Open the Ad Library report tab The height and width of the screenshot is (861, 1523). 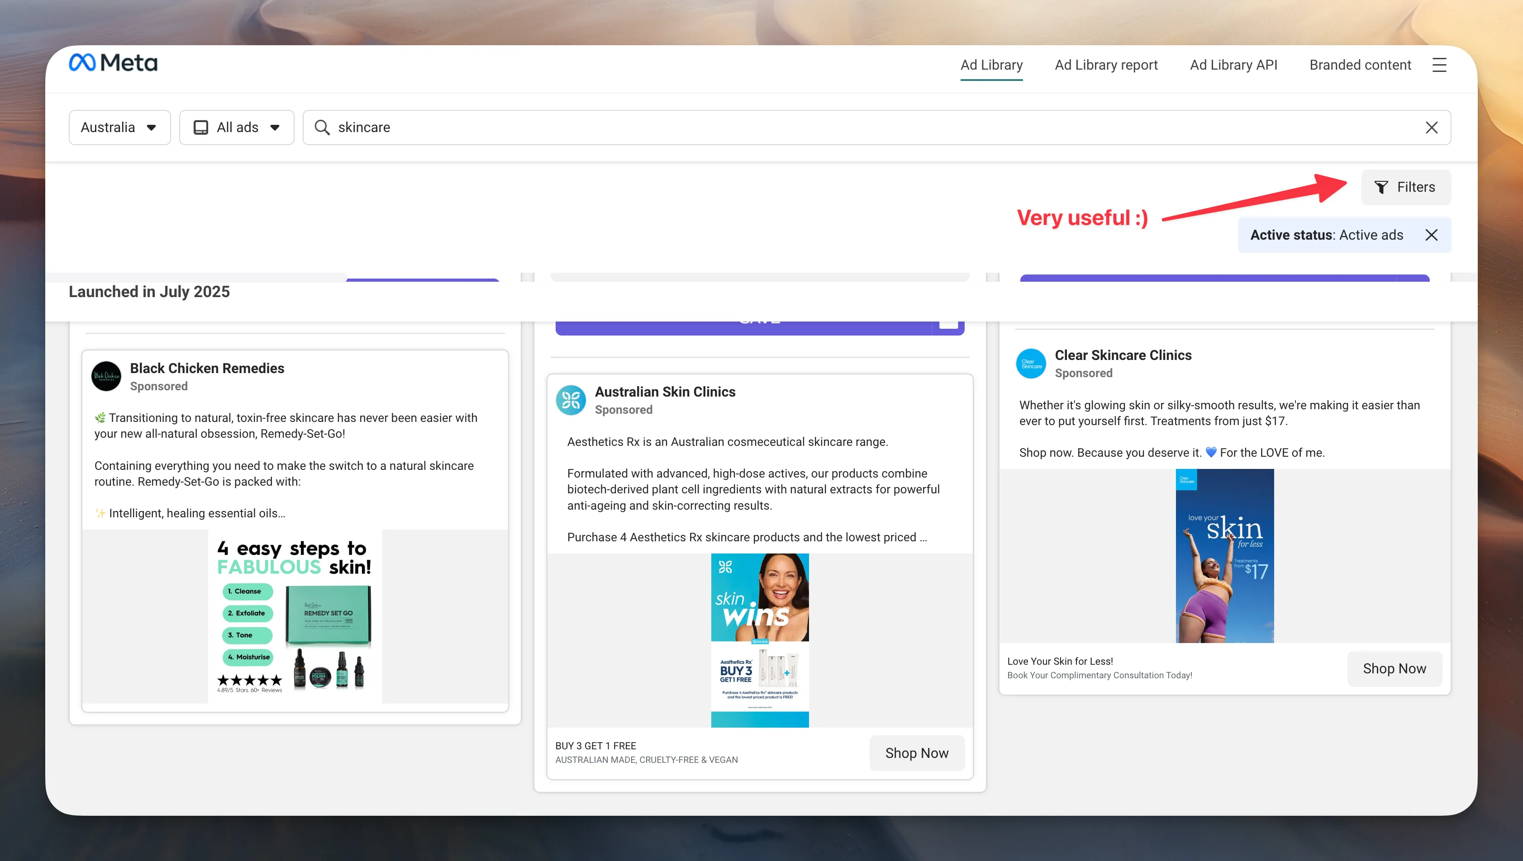[1106, 65]
